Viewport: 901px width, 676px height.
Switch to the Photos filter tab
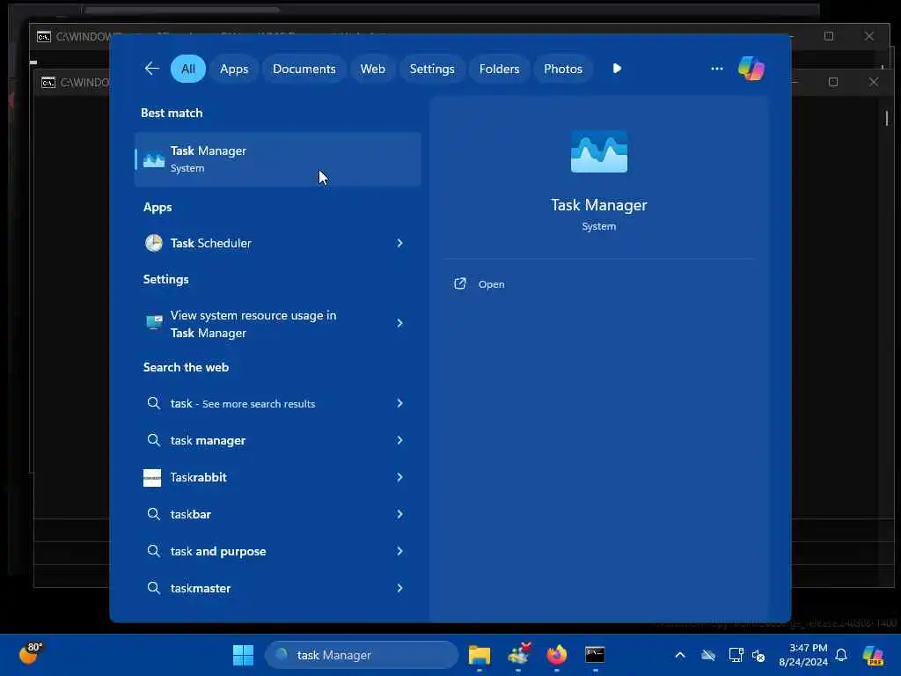562,69
